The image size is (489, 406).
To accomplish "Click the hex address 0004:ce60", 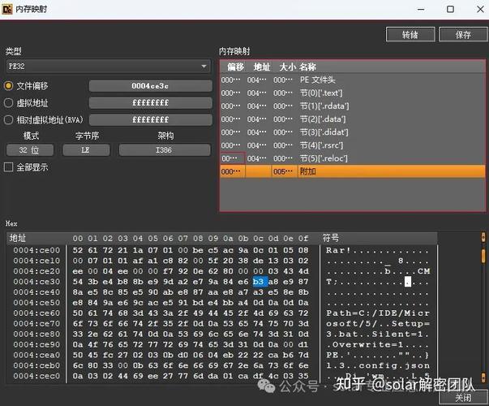I will (36, 313).
